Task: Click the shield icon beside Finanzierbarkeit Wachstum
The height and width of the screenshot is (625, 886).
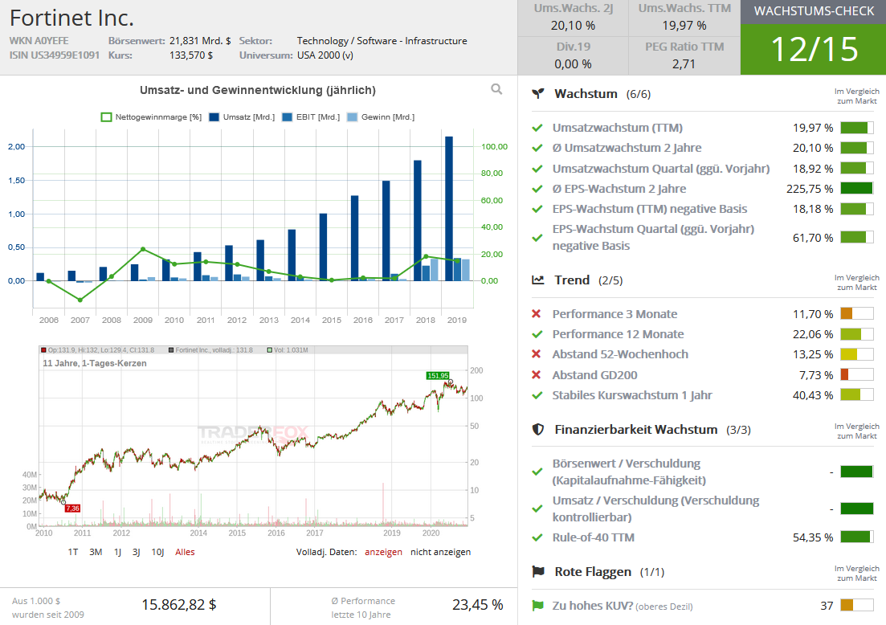Action: pyautogui.click(x=538, y=430)
